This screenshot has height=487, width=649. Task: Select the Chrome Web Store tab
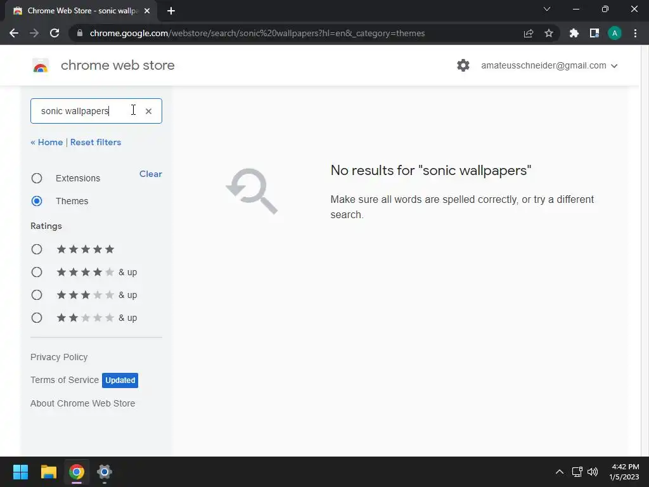coord(81,11)
